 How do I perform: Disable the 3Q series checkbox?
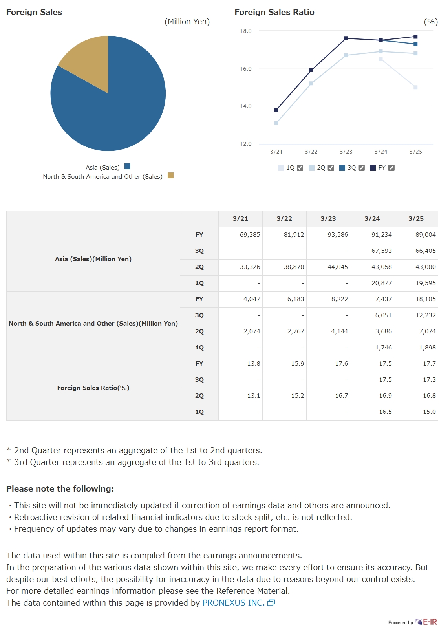(362, 168)
